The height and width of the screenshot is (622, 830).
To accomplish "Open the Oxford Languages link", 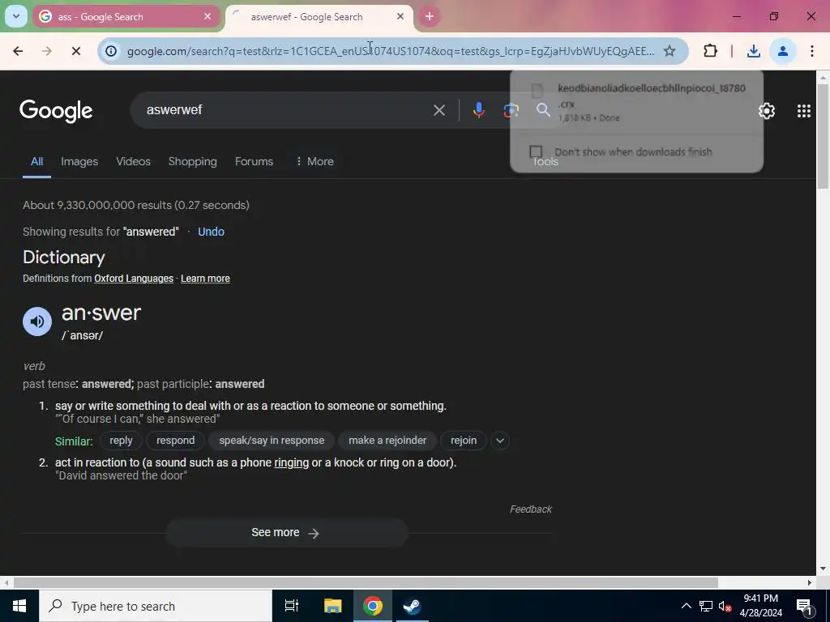I will (x=134, y=279).
